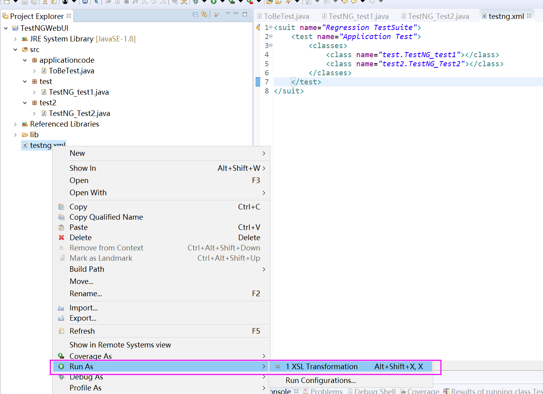Image resolution: width=543 pixels, height=394 pixels.
Task: Choose Move... from the context menu
Action: pos(162,282)
